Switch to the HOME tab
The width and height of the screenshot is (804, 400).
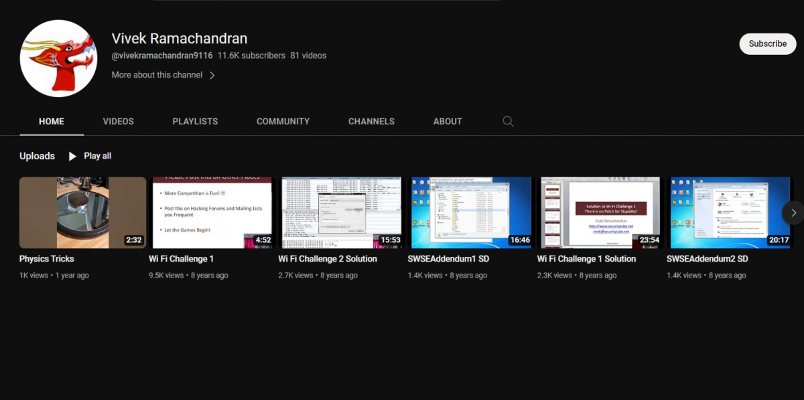[x=52, y=121]
